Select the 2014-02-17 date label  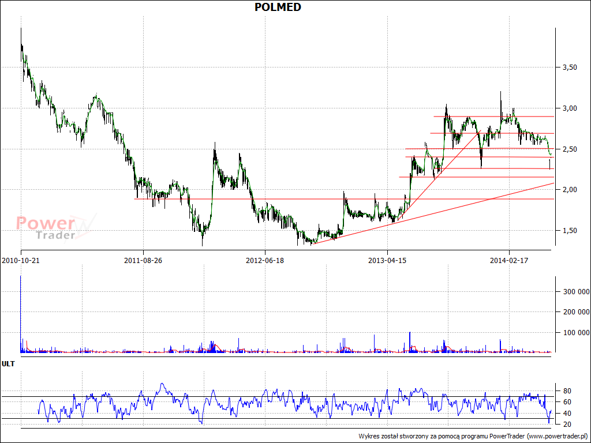click(x=509, y=260)
